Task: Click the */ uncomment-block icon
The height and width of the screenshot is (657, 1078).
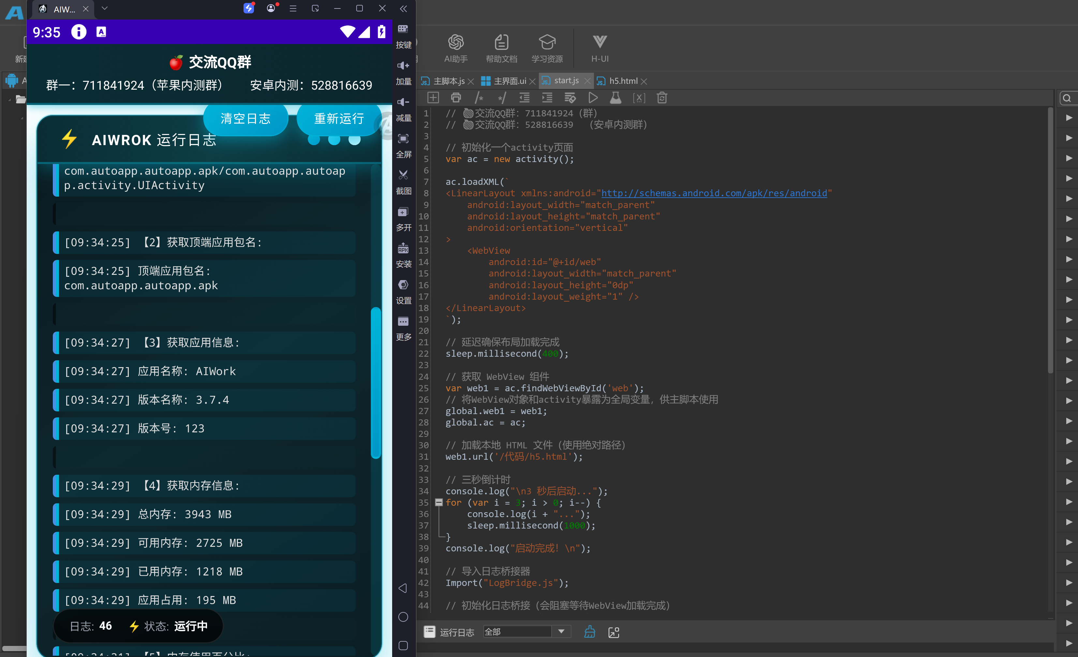Action: tap(502, 97)
